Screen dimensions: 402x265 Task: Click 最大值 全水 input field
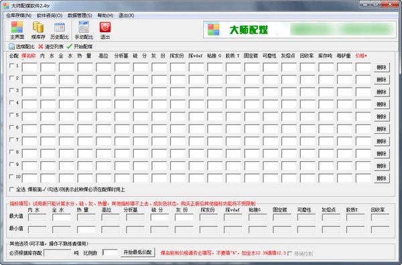tap(62, 217)
